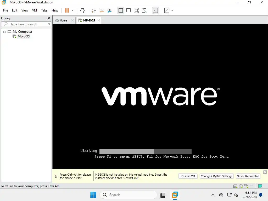Show hidden system tray icons
Image resolution: width=268 pixels, height=201 pixels.
pos(213,195)
